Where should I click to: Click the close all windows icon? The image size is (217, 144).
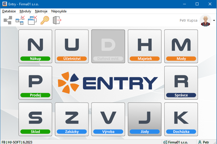[33, 20]
